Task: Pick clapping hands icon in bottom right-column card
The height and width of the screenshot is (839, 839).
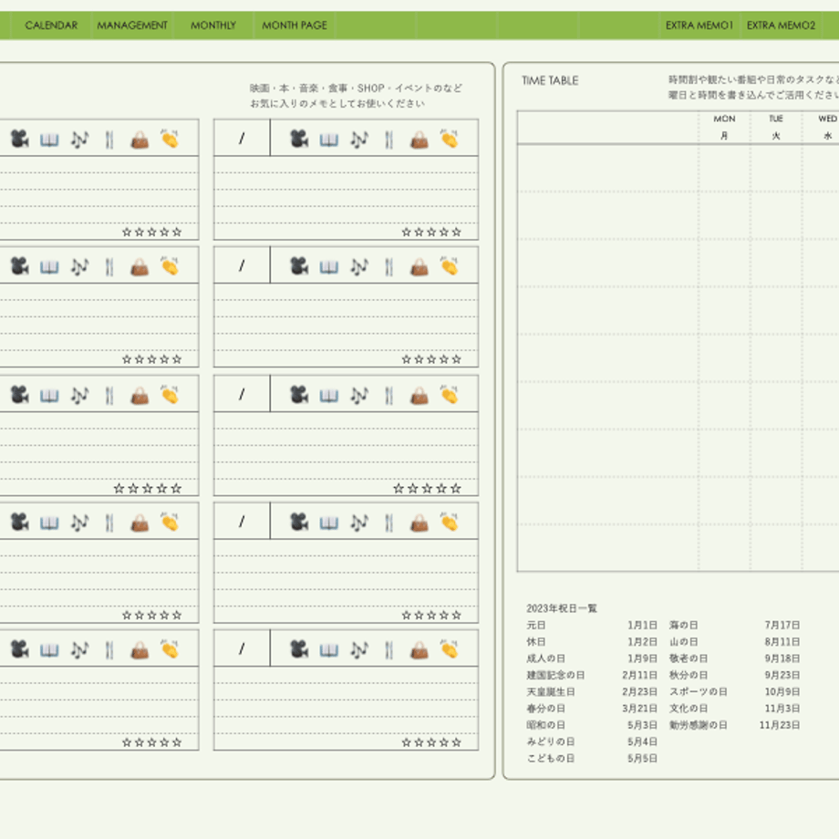Action: point(450,649)
